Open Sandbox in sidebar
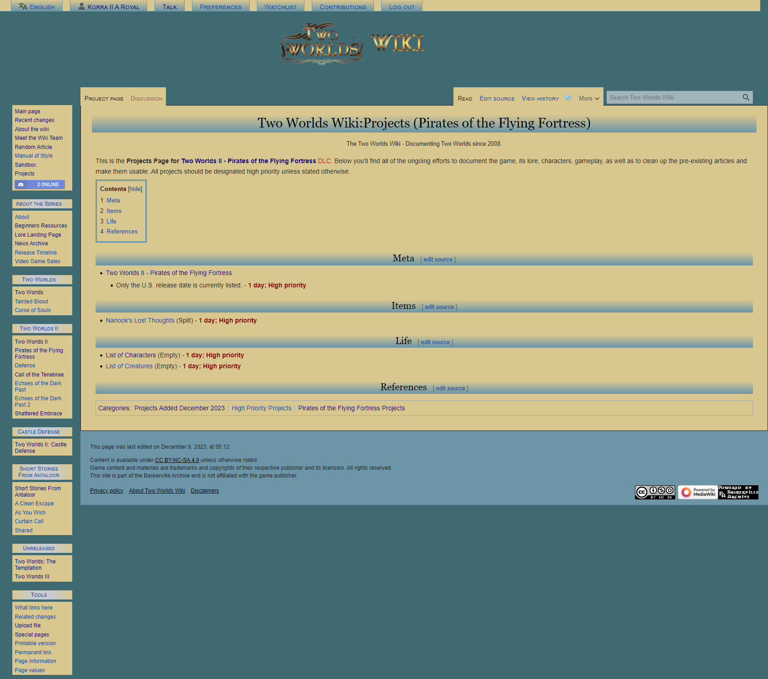The height and width of the screenshot is (679, 768). coord(25,165)
